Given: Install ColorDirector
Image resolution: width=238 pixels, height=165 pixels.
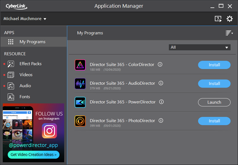Looking at the screenshot, I should 214,65.
